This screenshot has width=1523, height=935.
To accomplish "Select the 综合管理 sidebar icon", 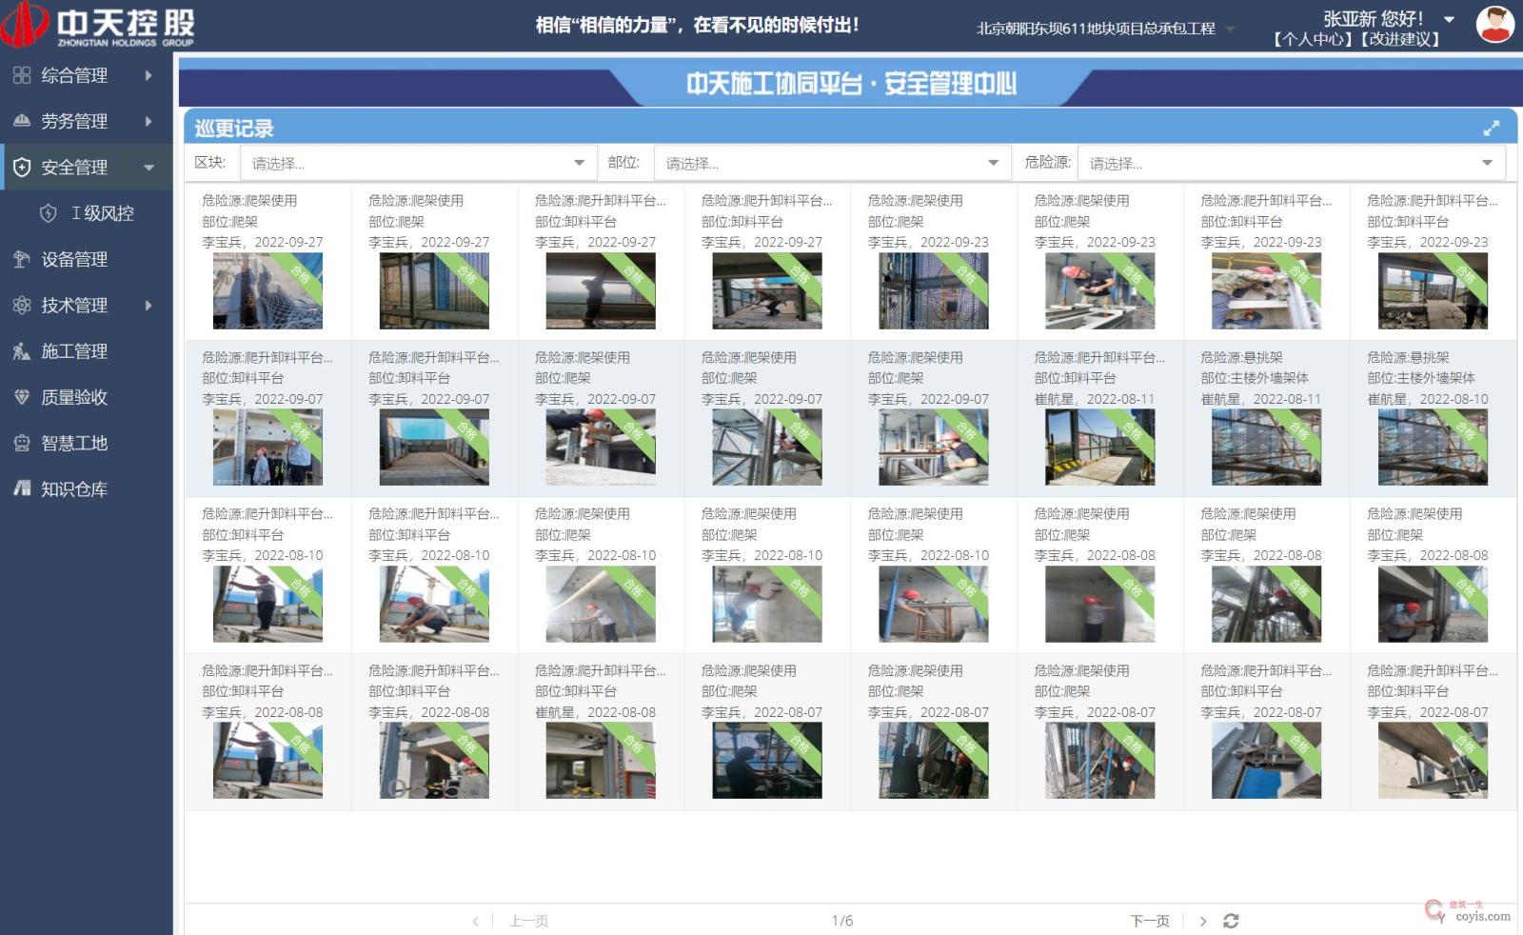I will click(x=21, y=75).
